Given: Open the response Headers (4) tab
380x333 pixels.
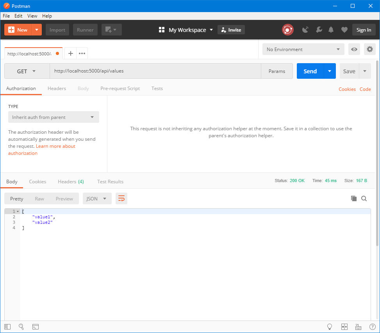Looking at the screenshot, I should (71, 182).
